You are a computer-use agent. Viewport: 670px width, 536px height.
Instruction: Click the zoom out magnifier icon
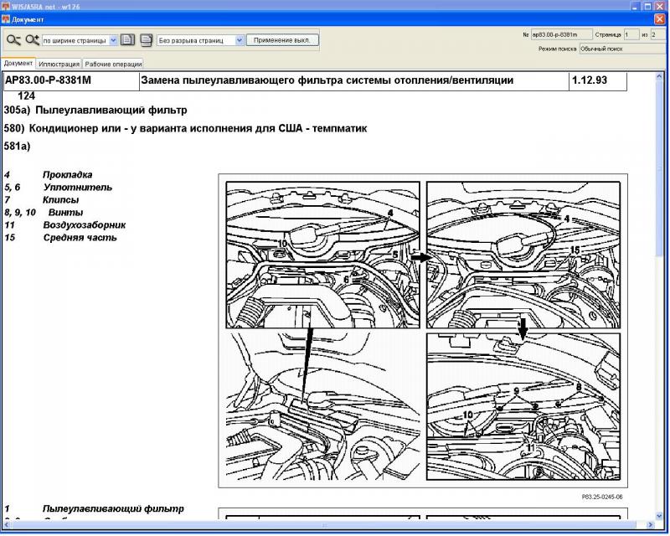tap(13, 40)
